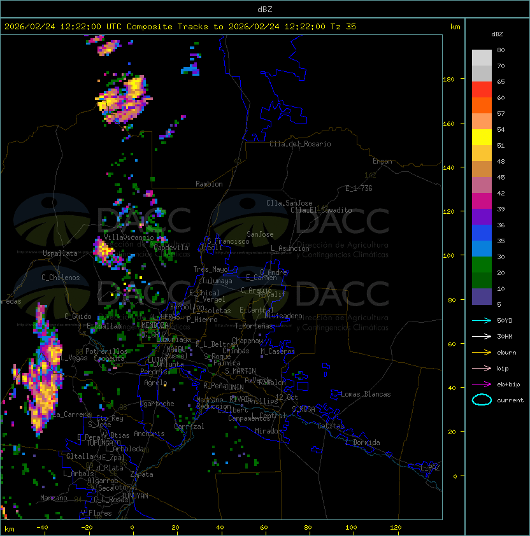Click the 'S_MARTIN' map label
This screenshot has height=536, width=530.
click(240, 371)
